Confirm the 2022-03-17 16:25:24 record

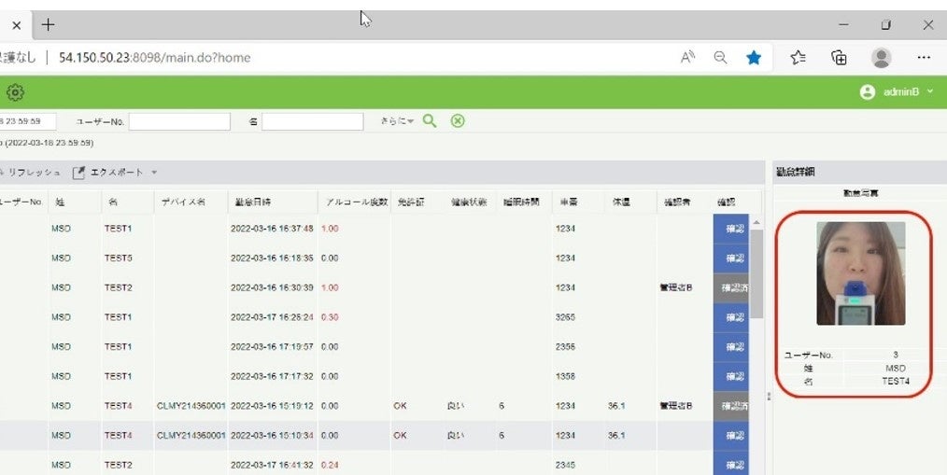pos(730,317)
